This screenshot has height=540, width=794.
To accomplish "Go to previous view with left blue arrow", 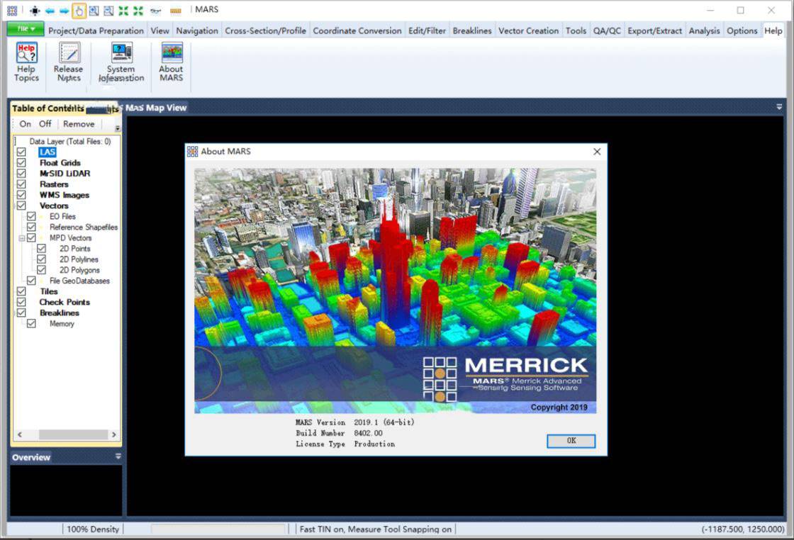I will [x=50, y=10].
